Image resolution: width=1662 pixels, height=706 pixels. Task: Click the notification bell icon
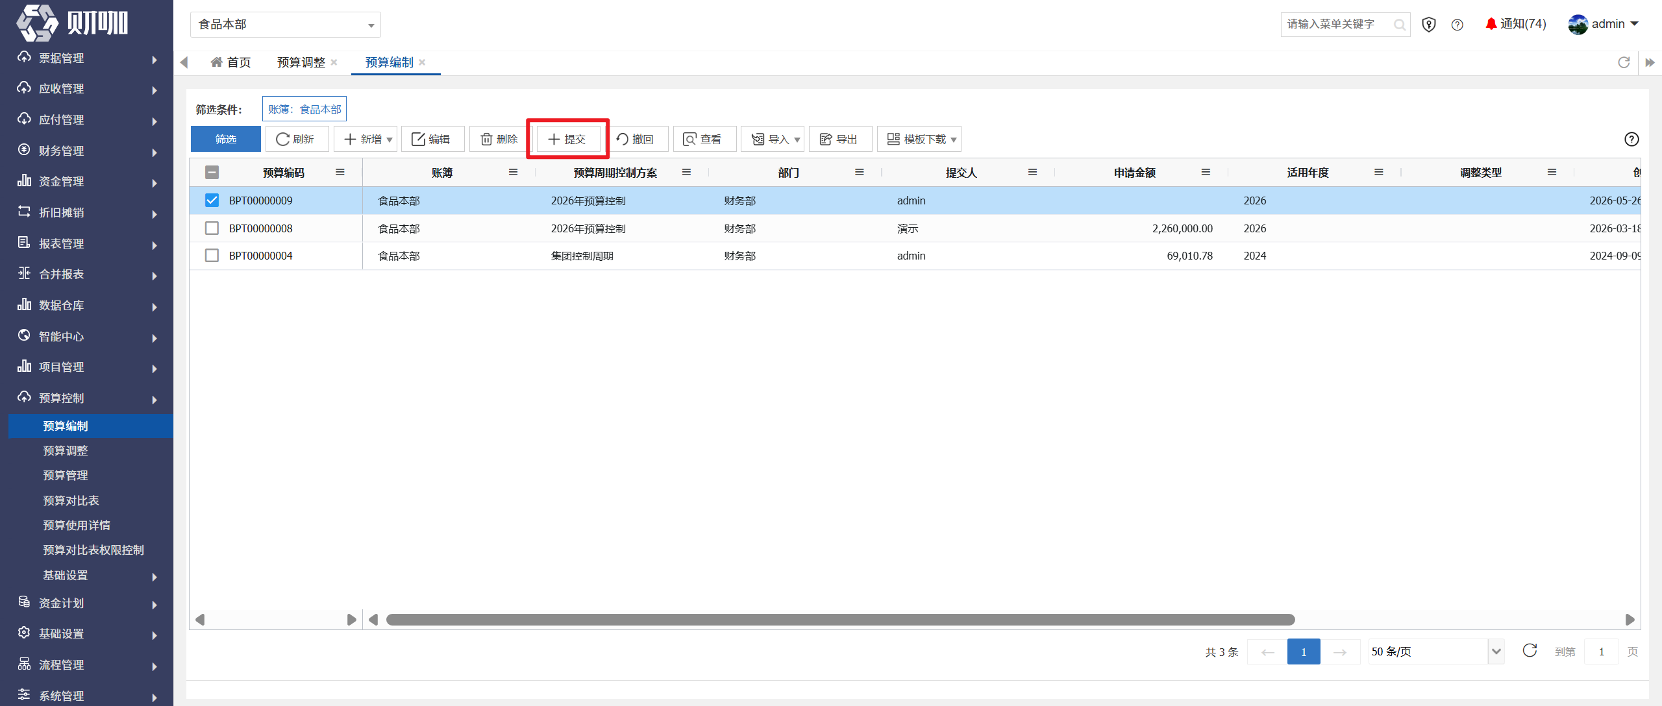tap(1491, 24)
